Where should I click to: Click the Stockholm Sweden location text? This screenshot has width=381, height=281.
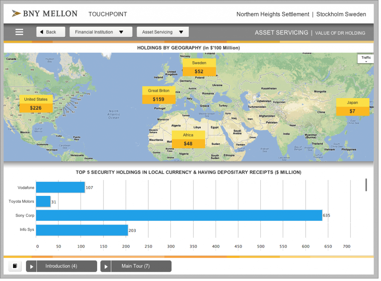(x=341, y=14)
